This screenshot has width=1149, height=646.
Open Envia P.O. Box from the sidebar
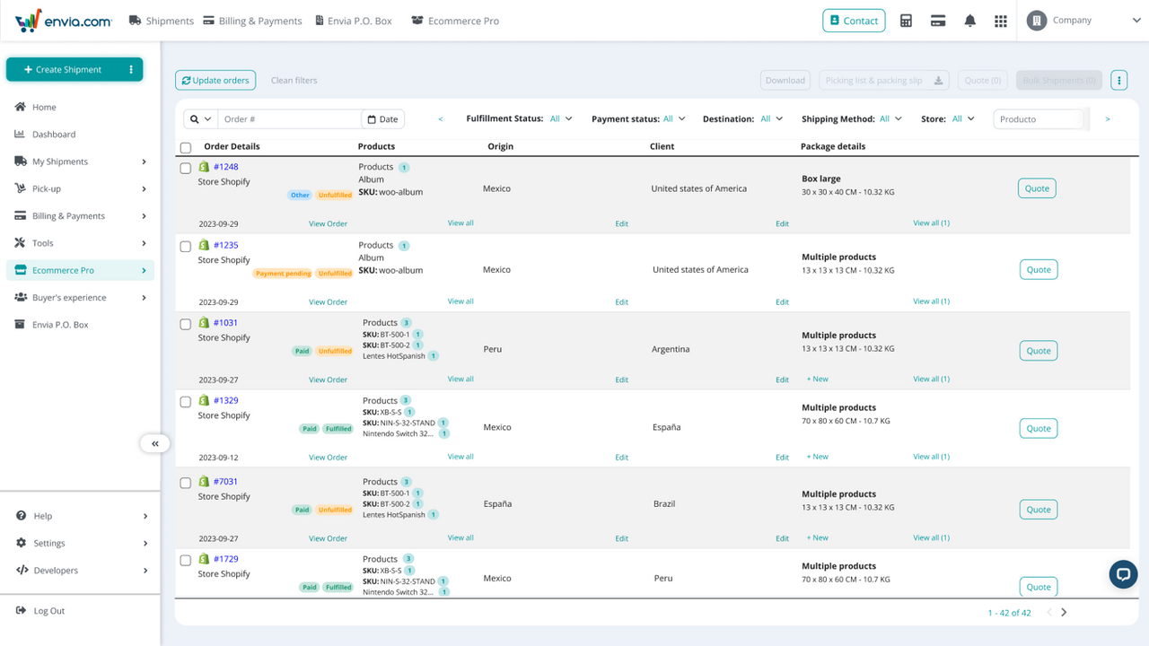[x=56, y=324]
